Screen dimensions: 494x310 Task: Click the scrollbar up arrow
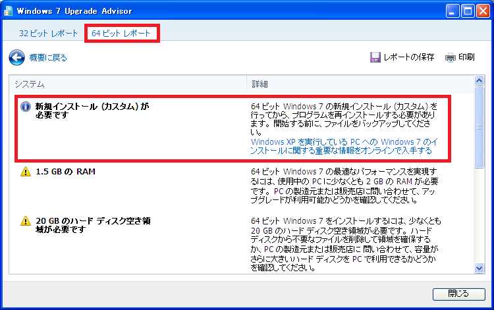tap(480, 81)
